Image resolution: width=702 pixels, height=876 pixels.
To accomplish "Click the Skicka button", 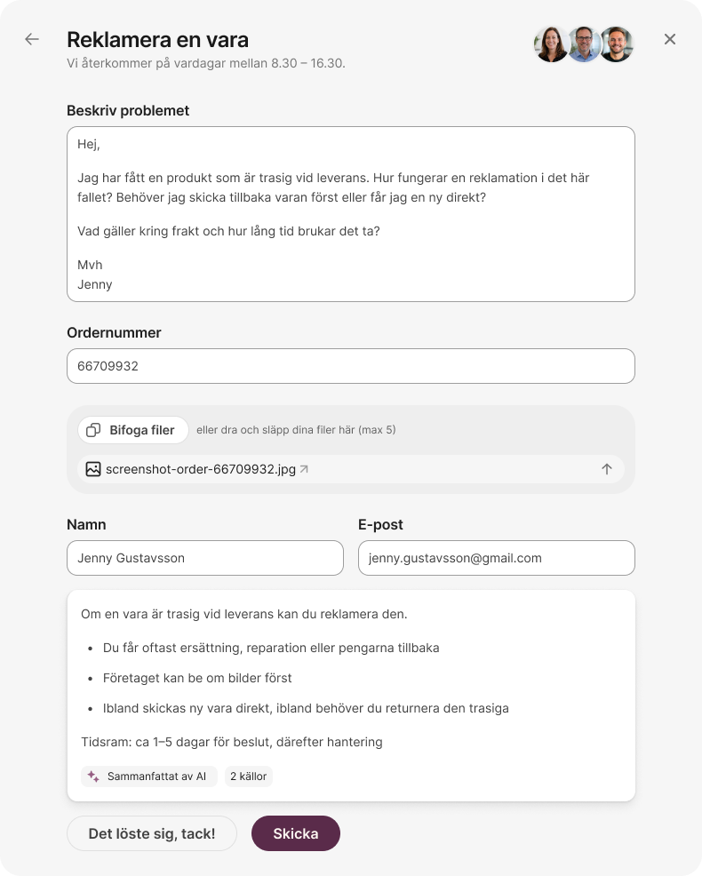I will 296,833.
